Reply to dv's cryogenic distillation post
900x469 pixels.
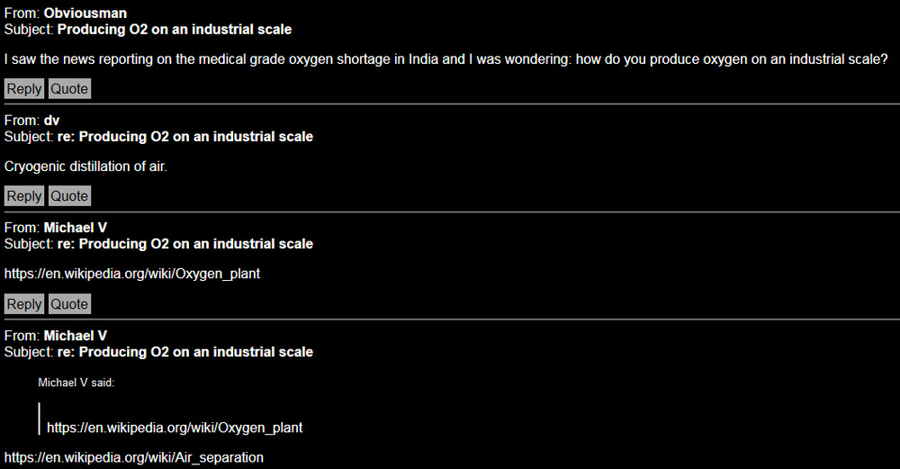point(24,196)
